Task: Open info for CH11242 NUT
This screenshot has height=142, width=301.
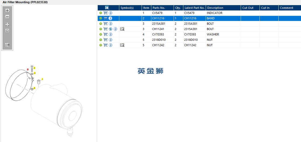Action: (x=110, y=45)
